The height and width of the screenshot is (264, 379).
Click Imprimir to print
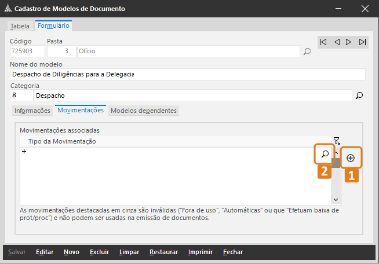[x=201, y=252]
